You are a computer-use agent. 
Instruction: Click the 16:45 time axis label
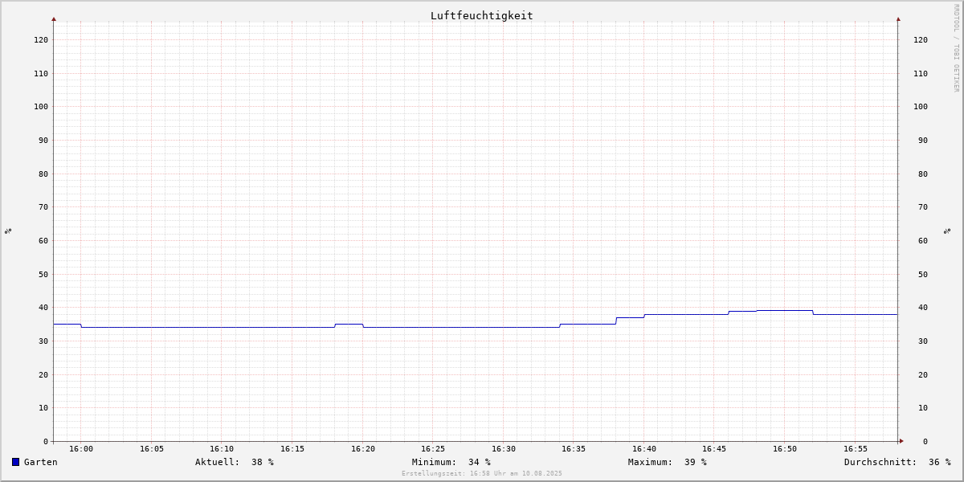point(715,449)
